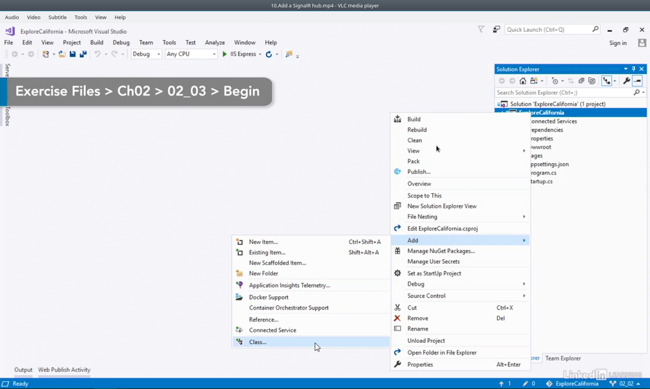
Task: Open the VLC Audio menu
Action: tap(12, 18)
